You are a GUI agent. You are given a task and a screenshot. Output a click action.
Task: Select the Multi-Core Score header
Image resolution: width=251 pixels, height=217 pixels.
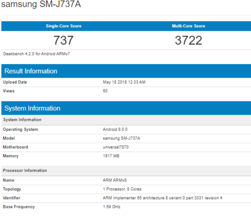tap(189, 26)
